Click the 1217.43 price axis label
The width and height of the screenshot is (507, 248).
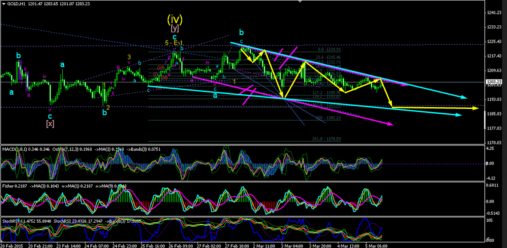[x=495, y=56]
